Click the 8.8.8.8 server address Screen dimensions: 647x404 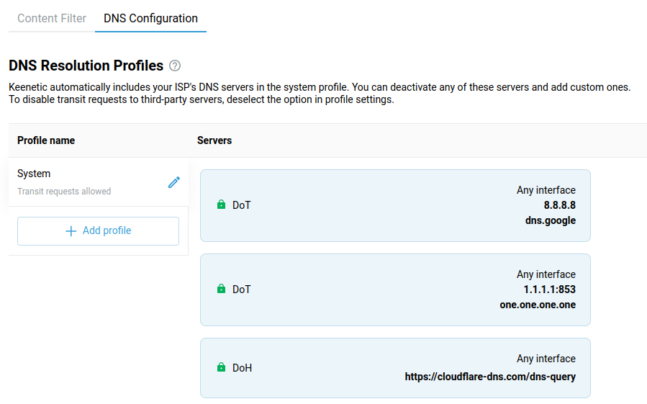(559, 205)
